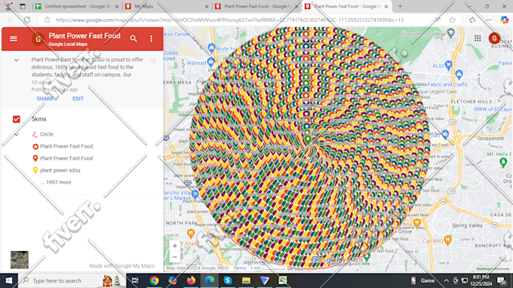Screen dimensions: 513x288
Task: Zoom in on the map
Action: pos(175,246)
